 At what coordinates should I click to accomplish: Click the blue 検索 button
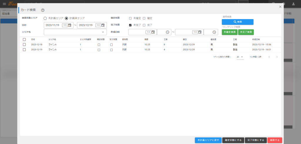pyautogui.click(x=237, y=22)
